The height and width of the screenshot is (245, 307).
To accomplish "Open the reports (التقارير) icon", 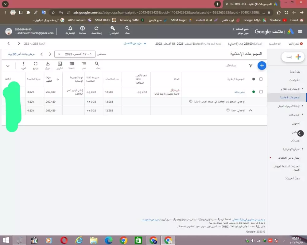I will 60,65.
